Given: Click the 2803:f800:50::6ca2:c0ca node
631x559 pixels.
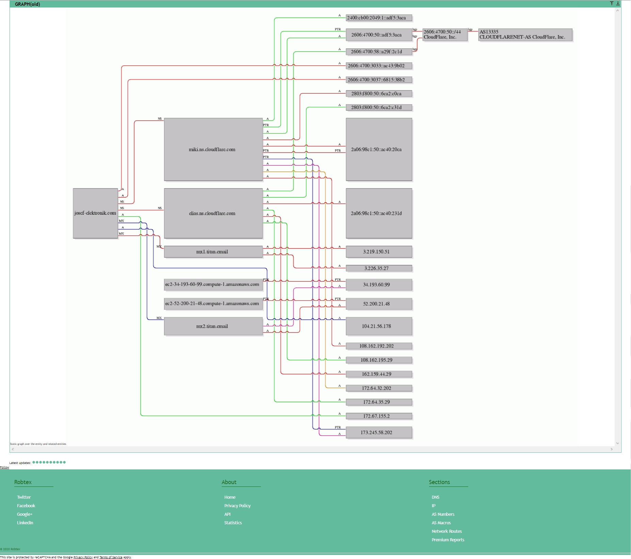Looking at the screenshot, I should tap(379, 94).
